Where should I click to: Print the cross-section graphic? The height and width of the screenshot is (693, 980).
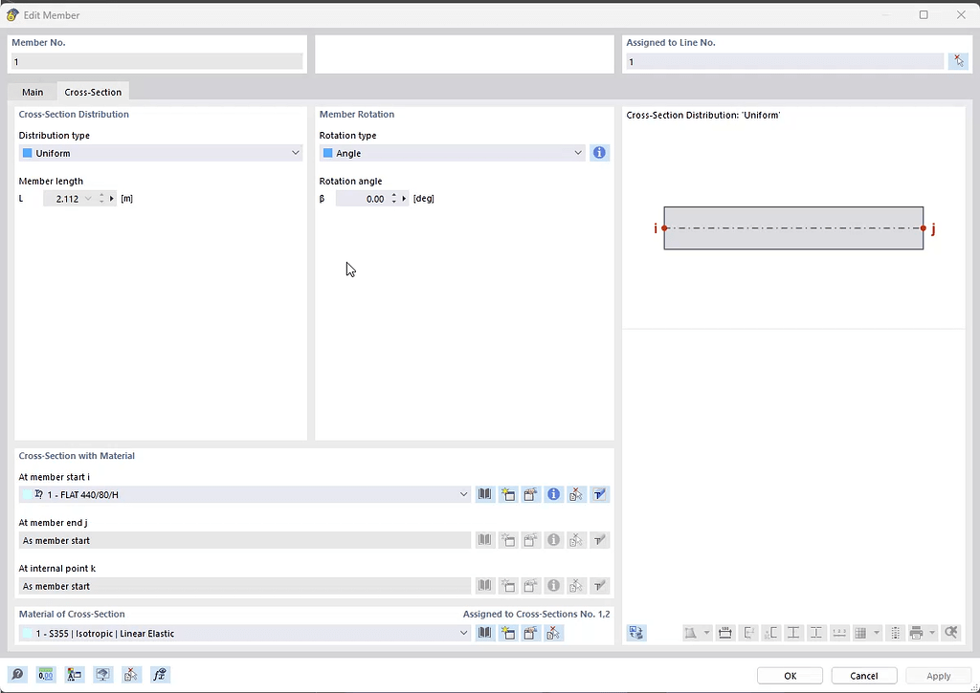[916, 632]
